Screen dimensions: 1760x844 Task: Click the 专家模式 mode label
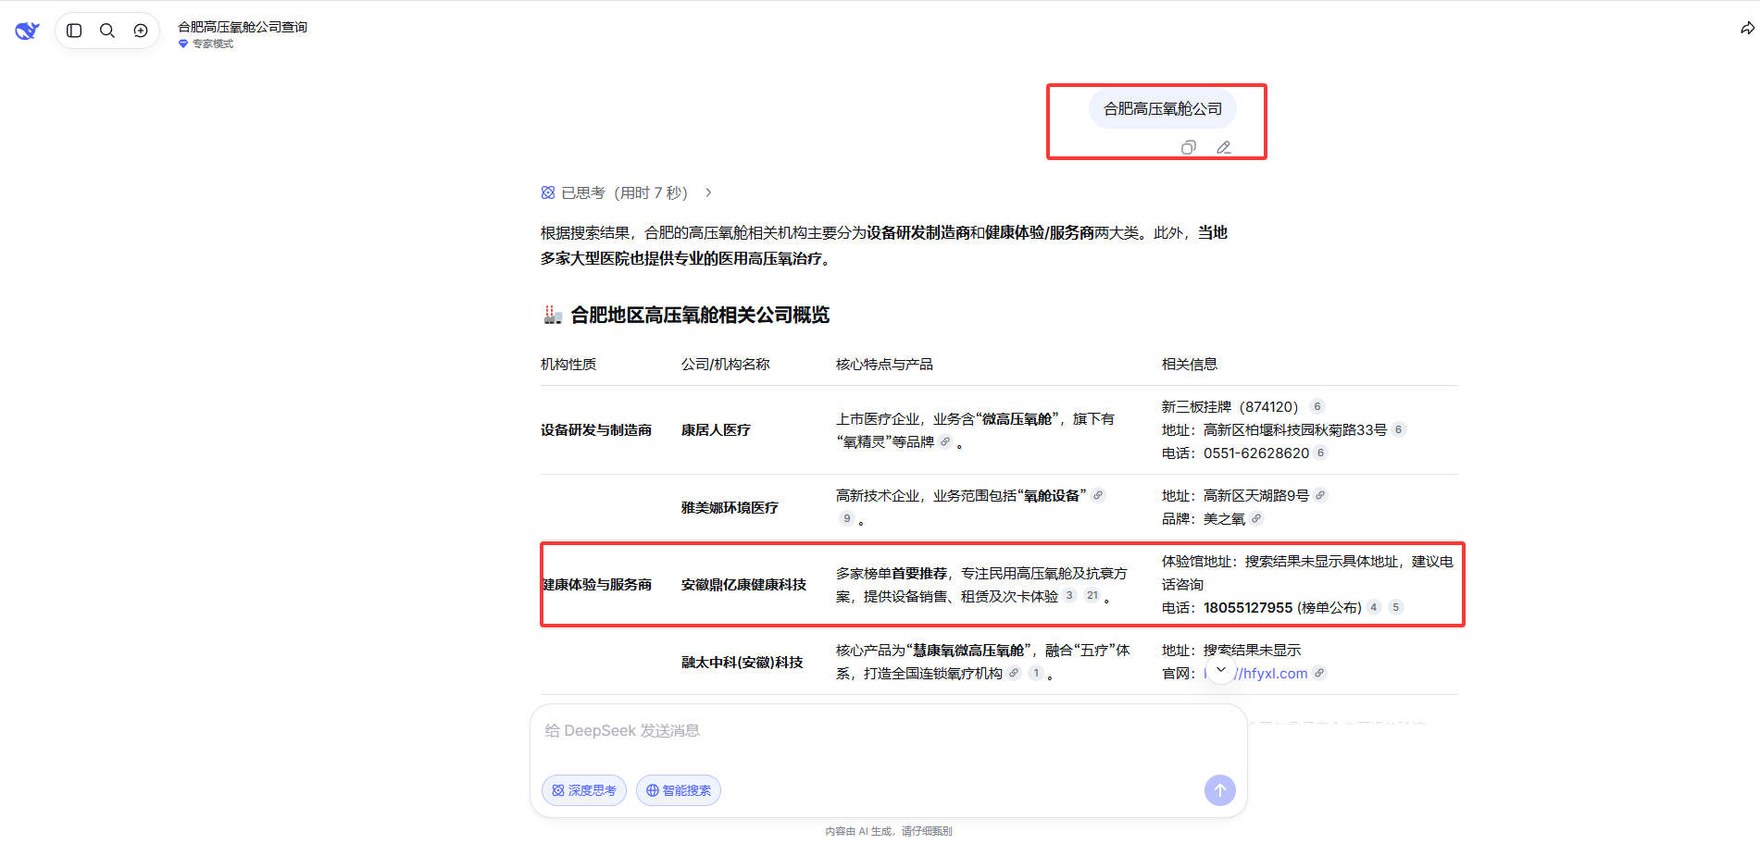pos(206,43)
